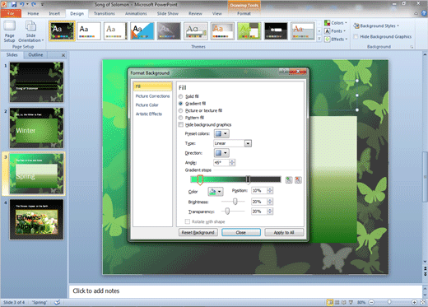The height and width of the screenshot is (307, 428).
Task: Apply the black theme thumbnail
Action: coord(276,31)
